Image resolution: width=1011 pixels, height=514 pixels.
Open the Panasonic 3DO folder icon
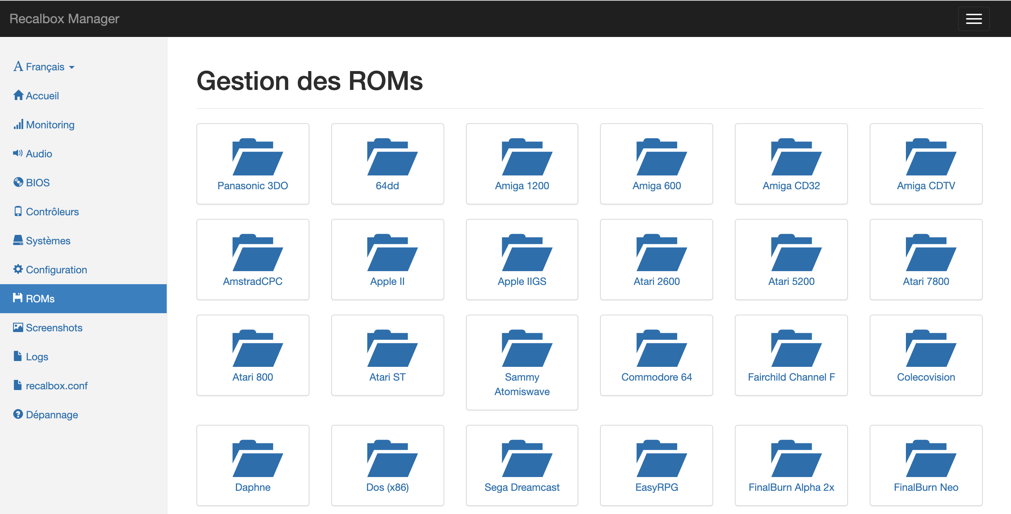[x=257, y=157]
